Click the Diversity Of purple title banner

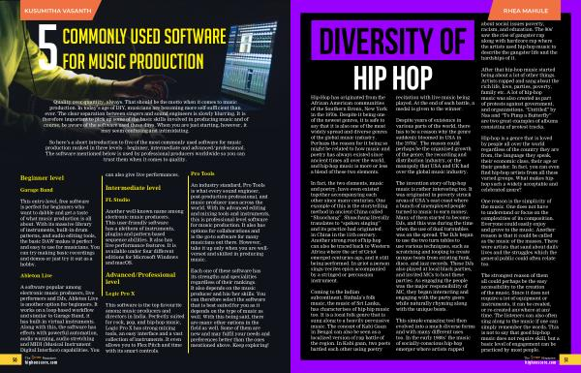pos(392,41)
